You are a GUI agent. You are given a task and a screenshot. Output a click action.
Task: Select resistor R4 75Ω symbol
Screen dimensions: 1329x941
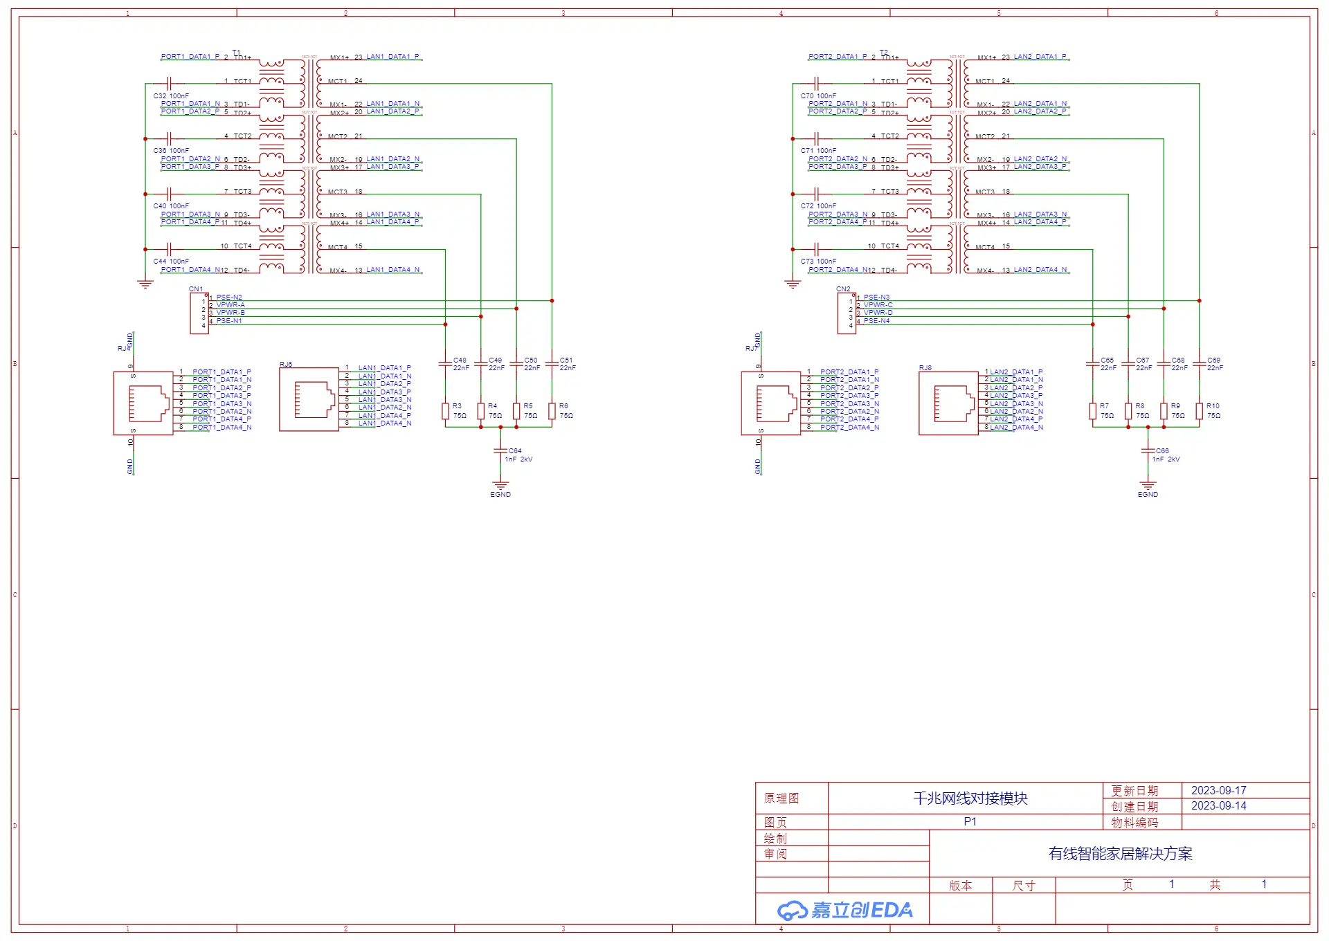(481, 411)
